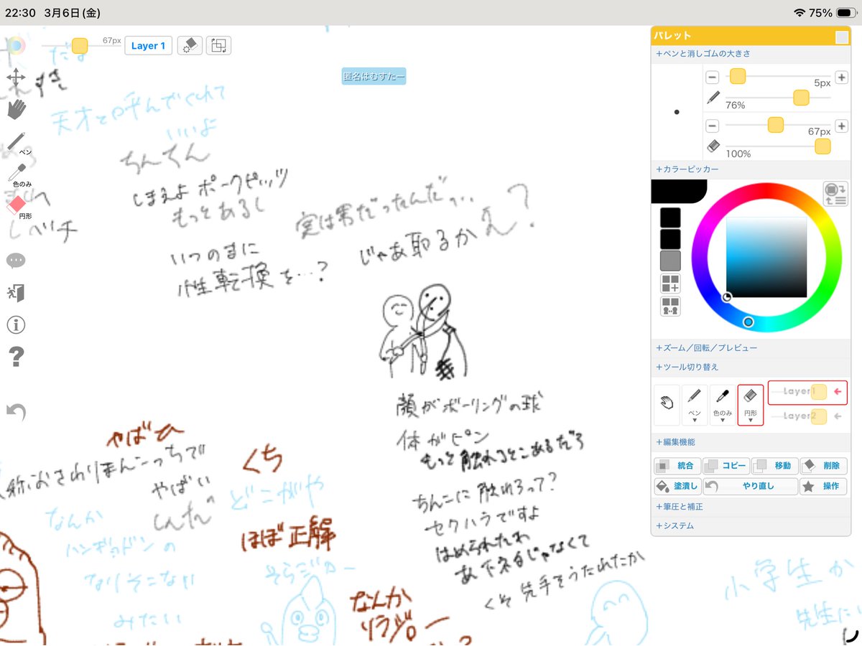Click eraser settings icon beside Layer 1

tap(189, 46)
